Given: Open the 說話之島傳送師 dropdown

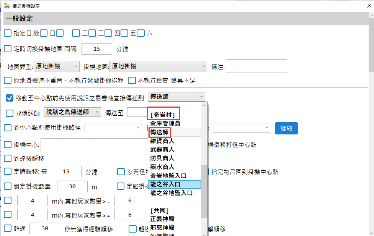Looking at the screenshot, I should (72, 112).
